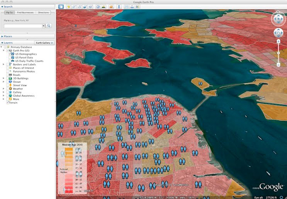Click the Look joystick compass control
287x199 pixels.
click(278, 19)
